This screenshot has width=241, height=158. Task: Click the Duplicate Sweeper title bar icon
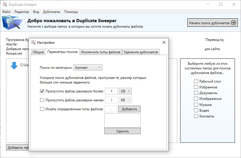coord(5,4)
